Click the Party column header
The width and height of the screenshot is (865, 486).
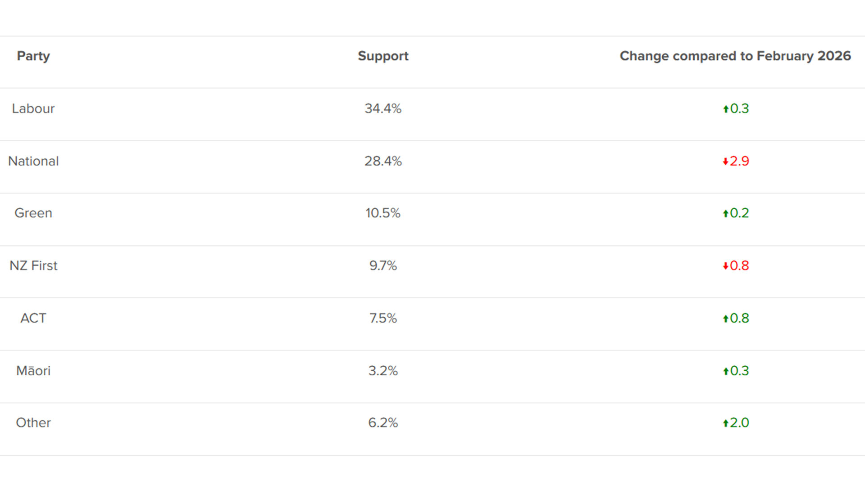(x=33, y=56)
